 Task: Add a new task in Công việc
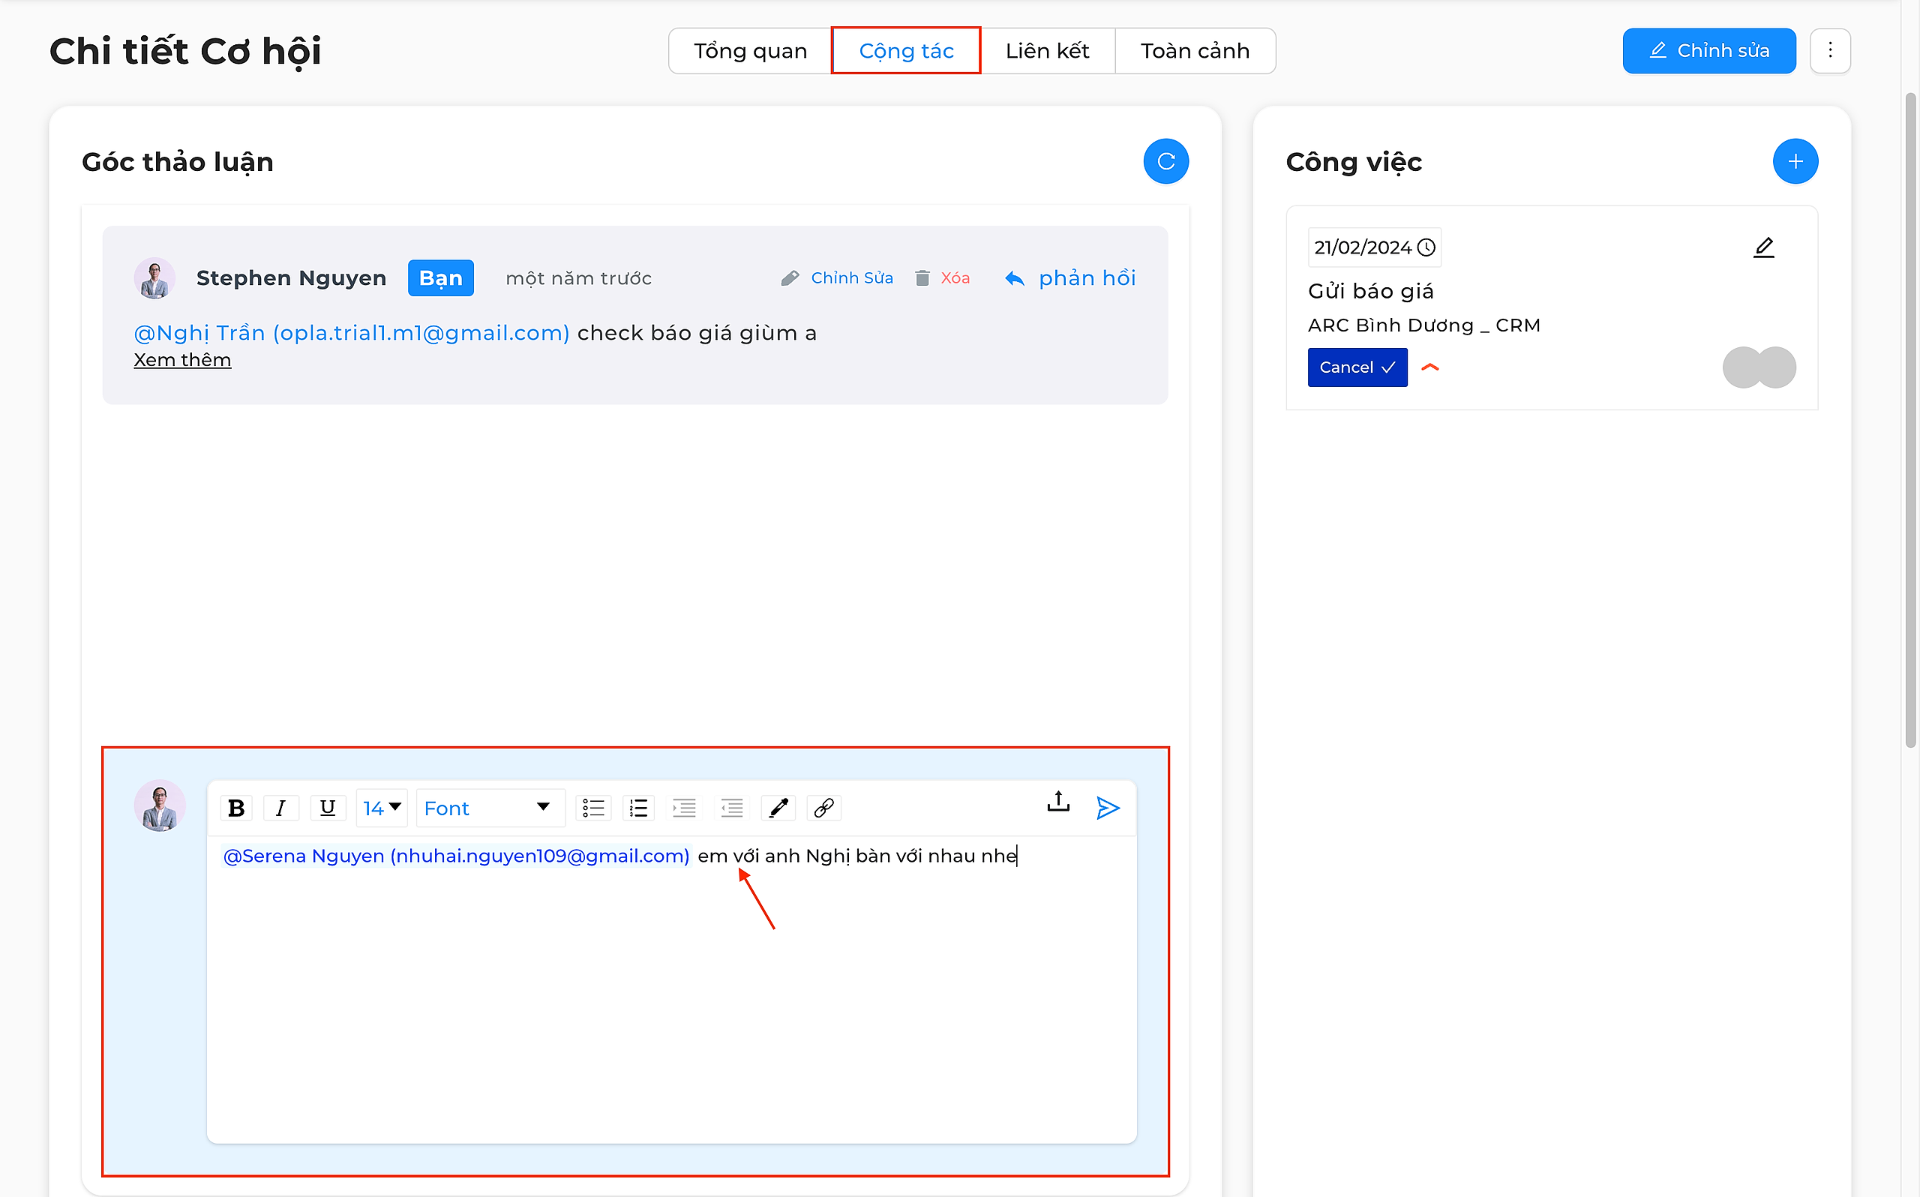(1794, 161)
